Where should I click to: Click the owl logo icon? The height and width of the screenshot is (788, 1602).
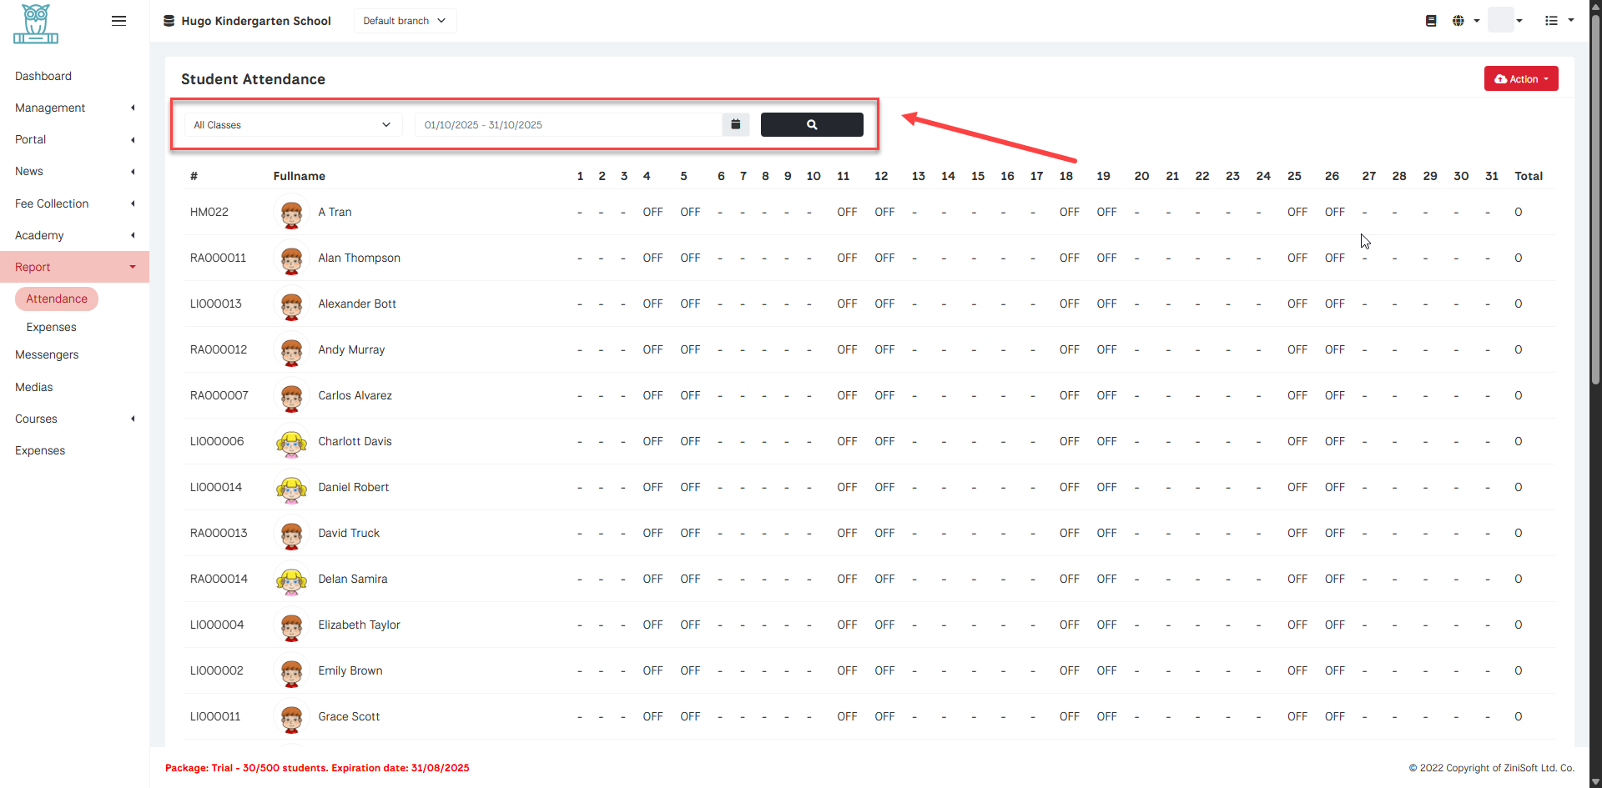click(x=36, y=23)
